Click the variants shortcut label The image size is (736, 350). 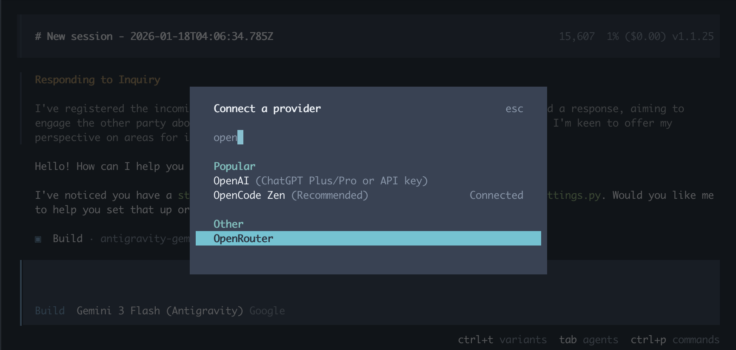[x=524, y=339]
